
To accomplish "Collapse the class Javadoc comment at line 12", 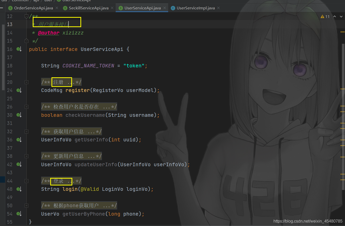I will tap(26, 16).
